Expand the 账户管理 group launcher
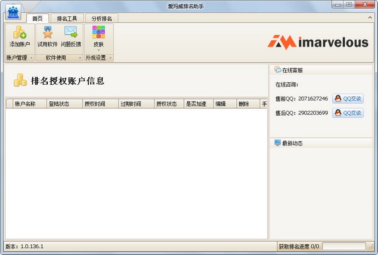The image size is (378, 255). (31, 58)
